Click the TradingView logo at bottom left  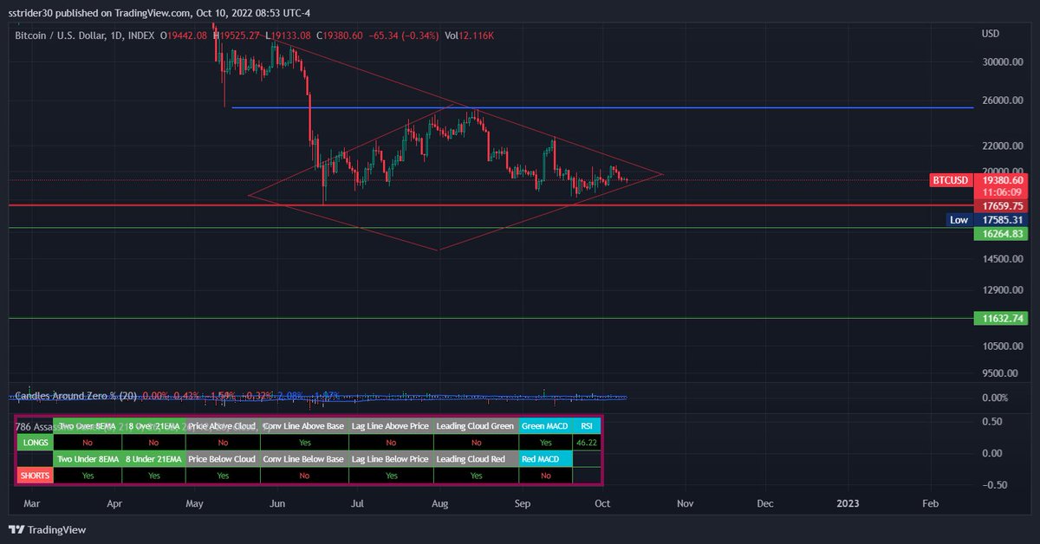pos(47,529)
